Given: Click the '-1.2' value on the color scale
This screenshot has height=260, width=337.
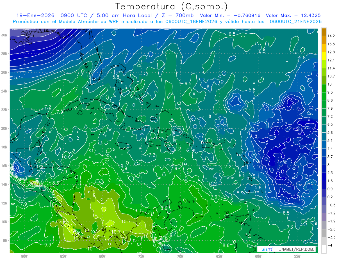Looking at the screenshot, I should [x=331, y=213].
